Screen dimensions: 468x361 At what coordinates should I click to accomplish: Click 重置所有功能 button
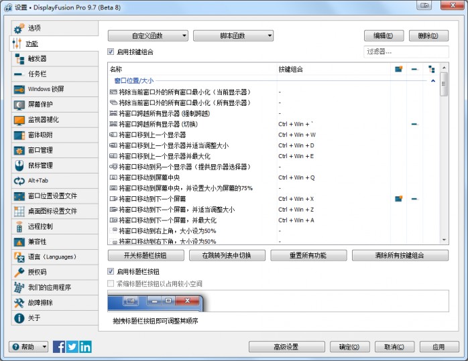[x=308, y=255]
